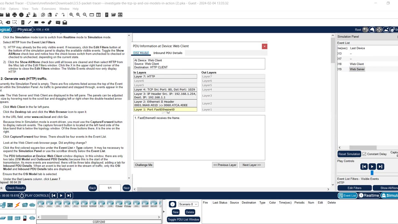Click the scenario info icon
Viewport: 398px width, 224px height.
click(173, 204)
